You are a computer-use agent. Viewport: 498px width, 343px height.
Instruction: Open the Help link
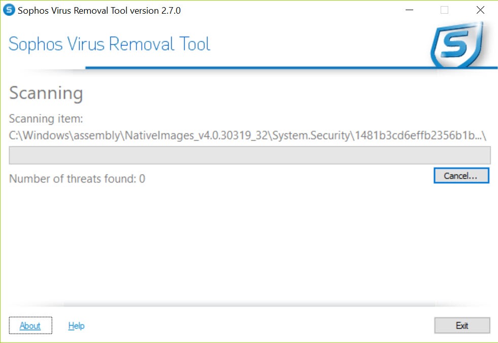pos(76,326)
